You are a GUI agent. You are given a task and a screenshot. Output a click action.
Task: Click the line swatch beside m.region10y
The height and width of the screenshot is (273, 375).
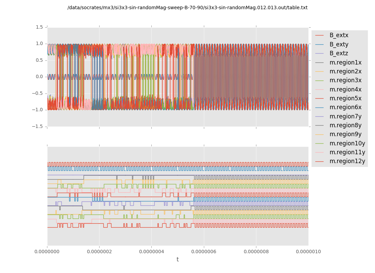tap(319, 144)
